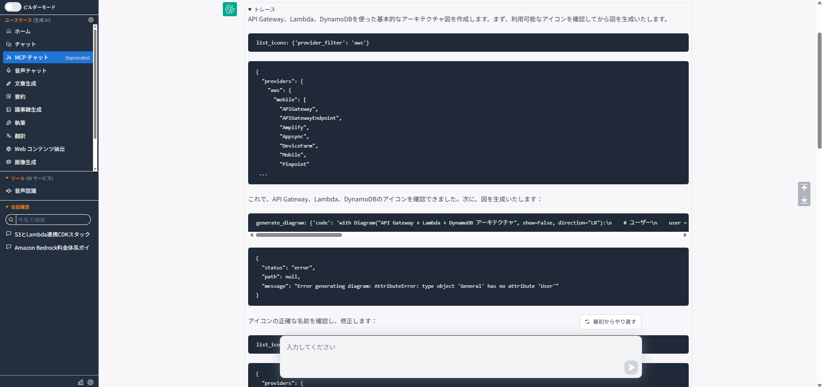Click the speaker icon beside 音声認識
This screenshot has width=822, height=387.
coord(9,191)
